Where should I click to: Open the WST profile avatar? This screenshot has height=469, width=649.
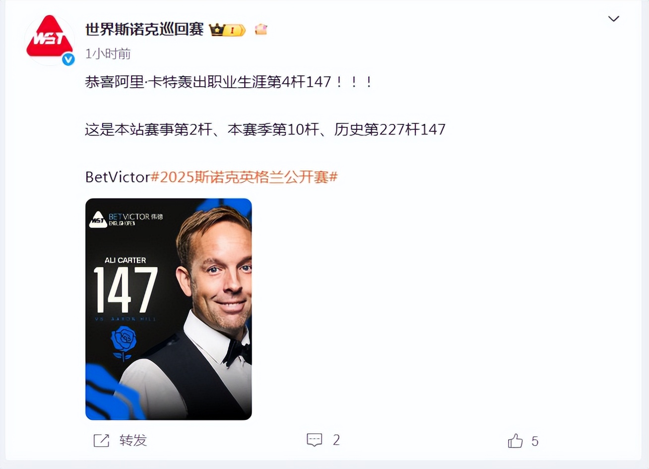[50, 40]
